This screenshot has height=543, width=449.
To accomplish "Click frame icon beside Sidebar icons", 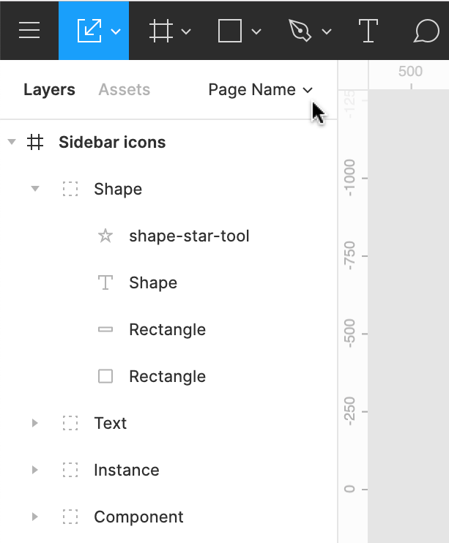I will [35, 142].
